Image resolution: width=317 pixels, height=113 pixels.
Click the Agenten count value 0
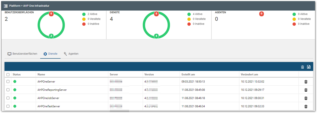[216, 19]
